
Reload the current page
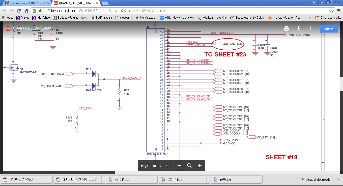pos(19,11)
